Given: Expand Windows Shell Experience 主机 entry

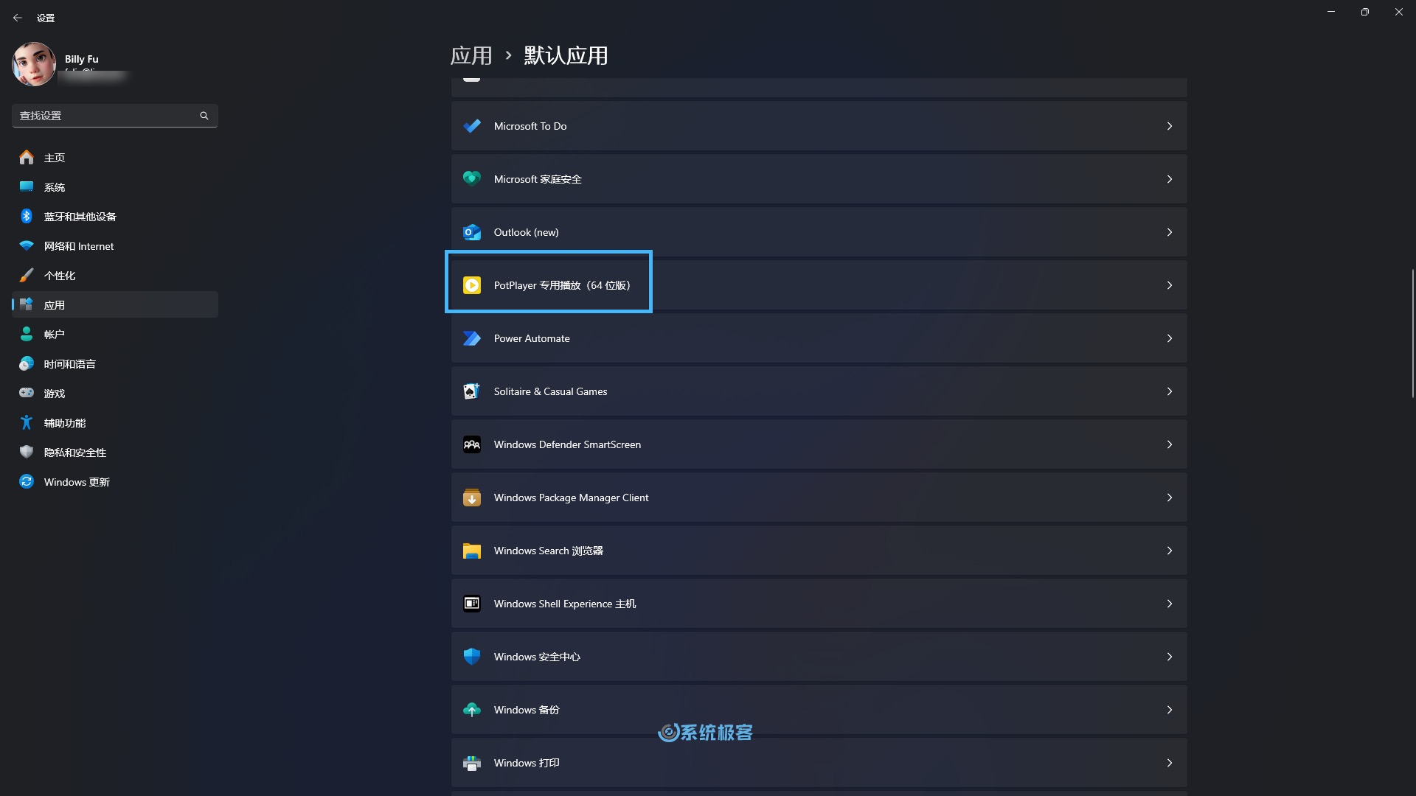Looking at the screenshot, I should tap(1169, 604).
